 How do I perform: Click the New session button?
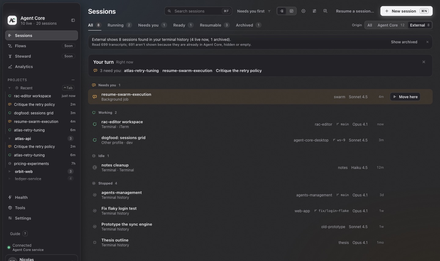(x=406, y=11)
